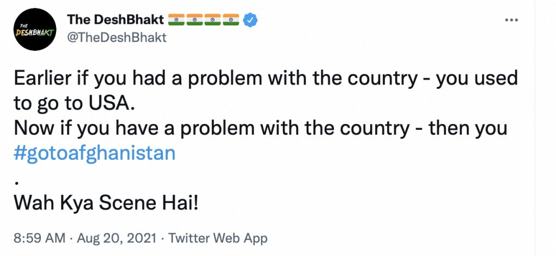Click the second Indian flag emoji
This screenshot has width=556, height=256.
[194, 20]
